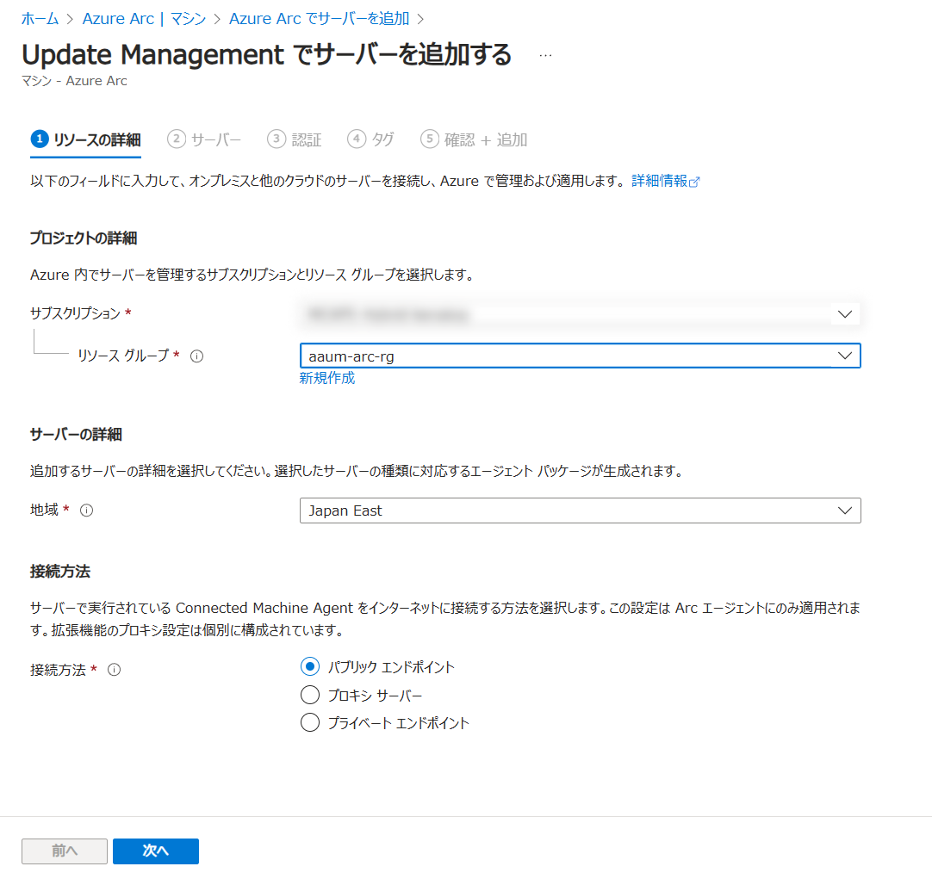932x885 pixels.
Task: Click the 新規作成 link
Action: click(327, 378)
